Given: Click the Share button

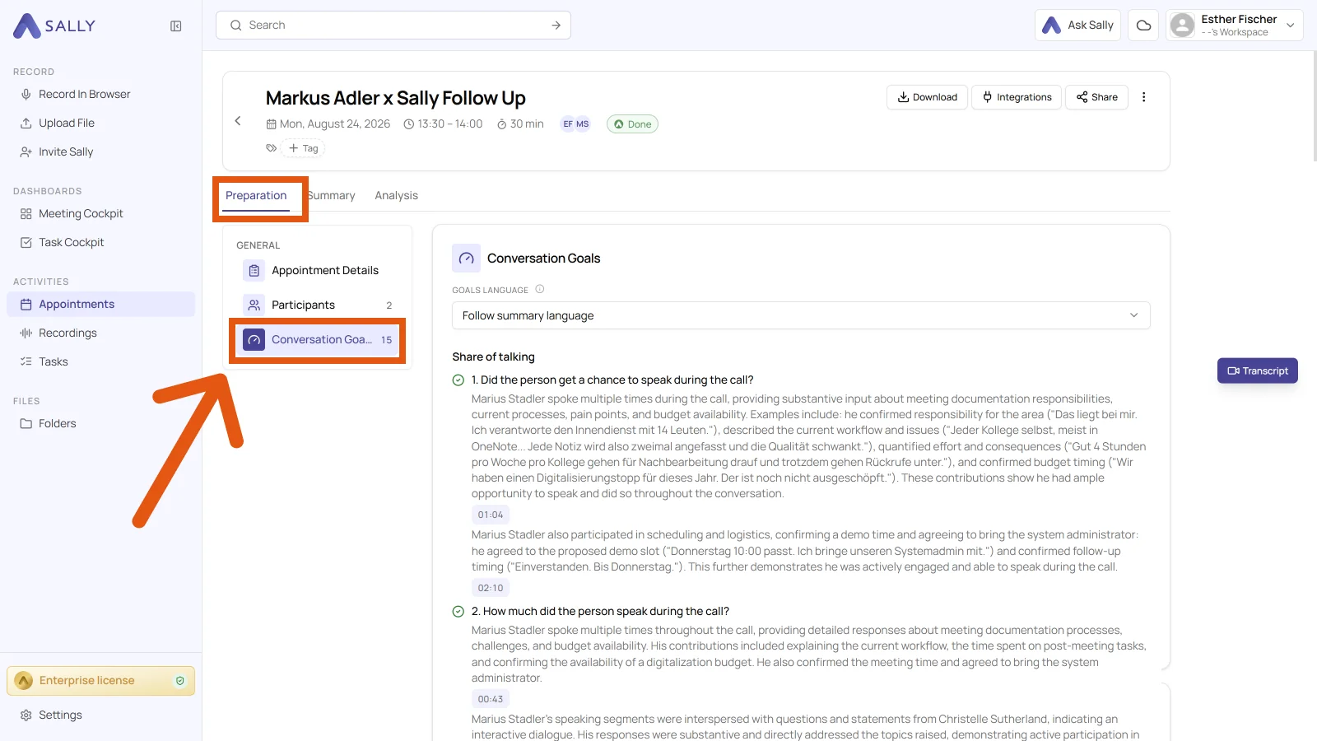Looking at the screenshot, I should point(1097,97).
